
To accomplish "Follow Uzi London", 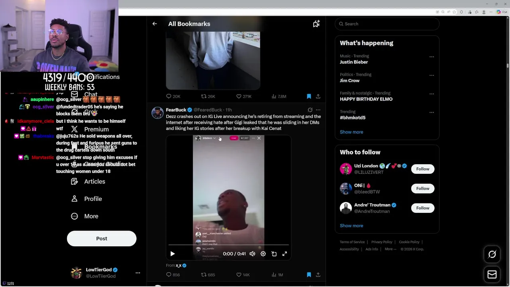I will 423,169.
